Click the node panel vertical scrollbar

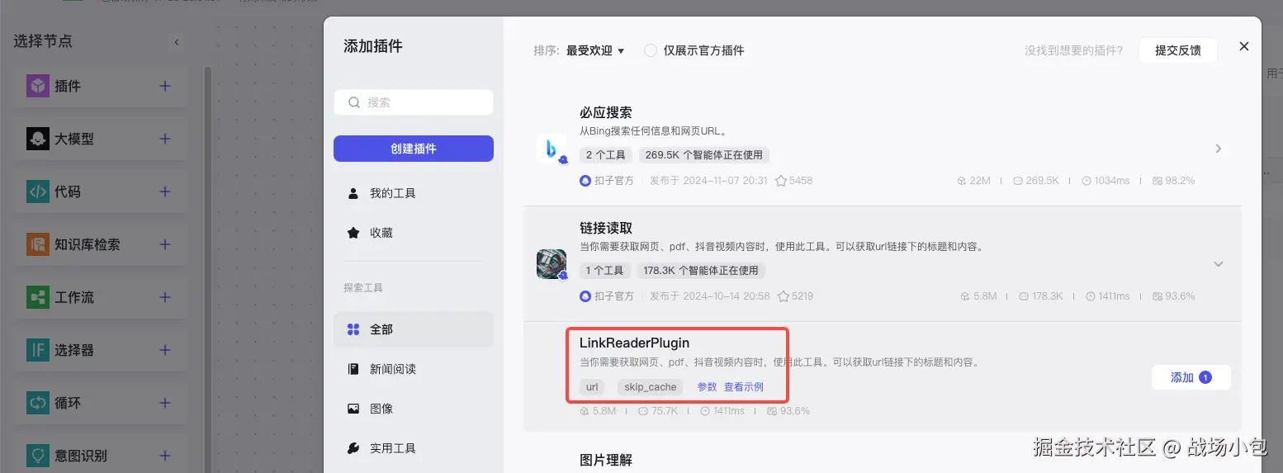click(209, 269)
